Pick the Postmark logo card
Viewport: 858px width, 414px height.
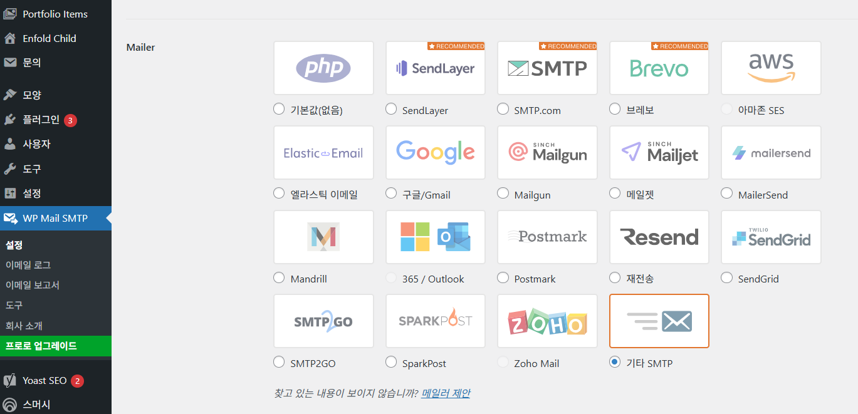tap(547, 237)
